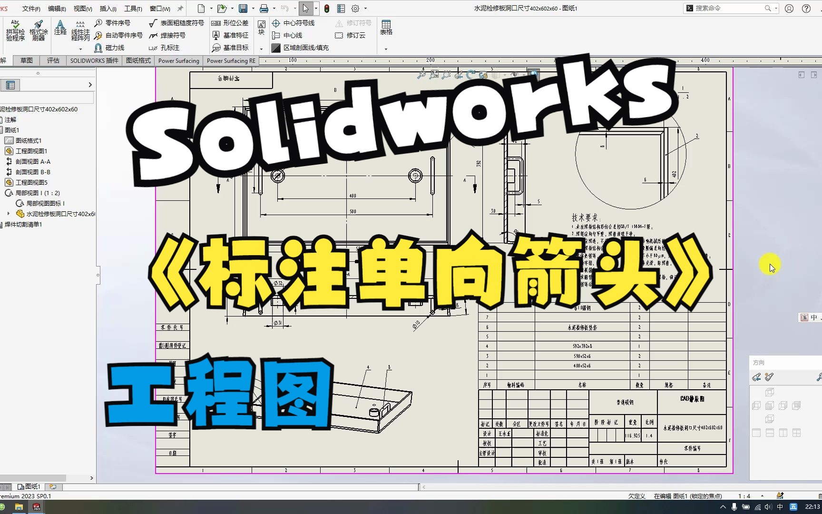Pin the menu bar open

pyautogui.click(x=180, y=9)
